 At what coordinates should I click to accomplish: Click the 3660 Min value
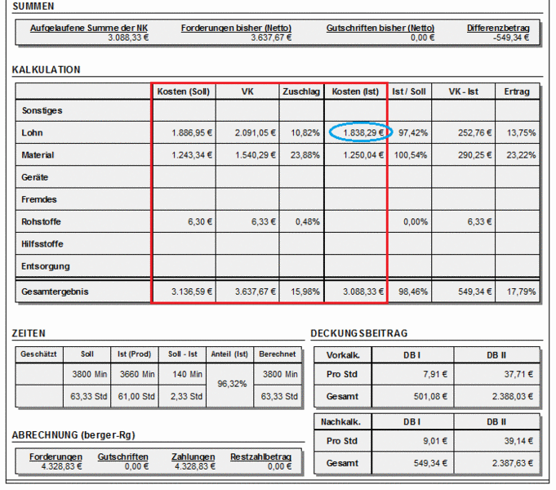137,374
